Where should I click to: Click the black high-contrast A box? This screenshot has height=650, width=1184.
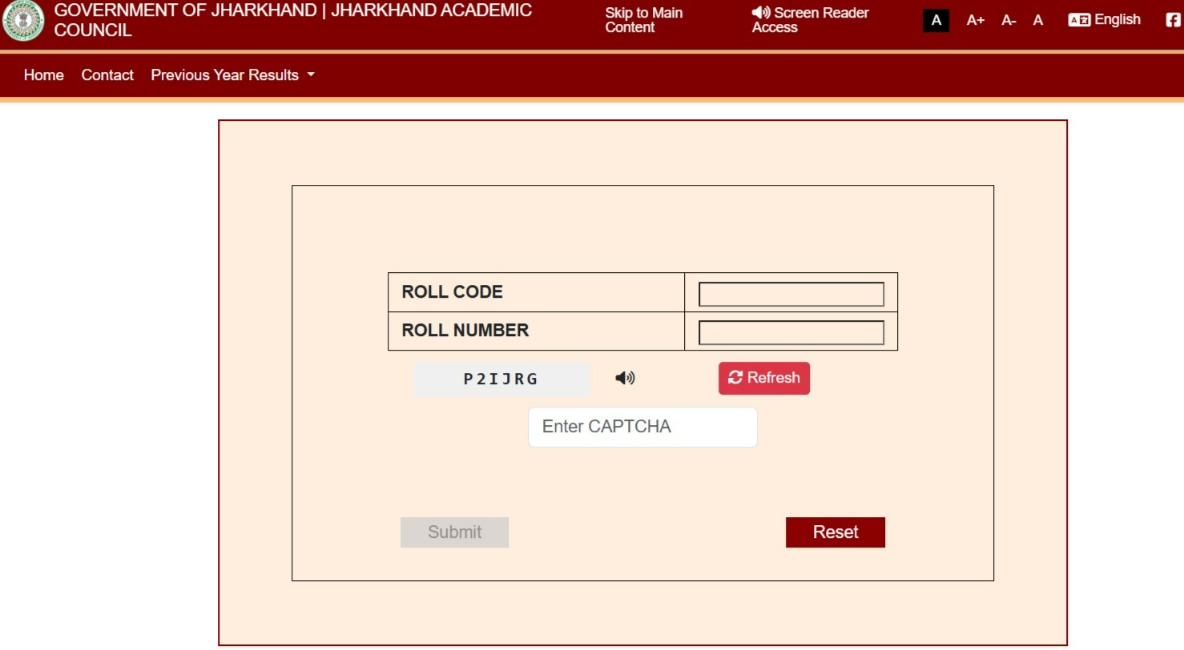click(x=936, y=21)
